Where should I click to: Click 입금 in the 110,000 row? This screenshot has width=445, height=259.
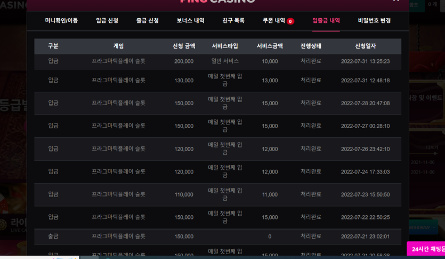click(53, 194)
